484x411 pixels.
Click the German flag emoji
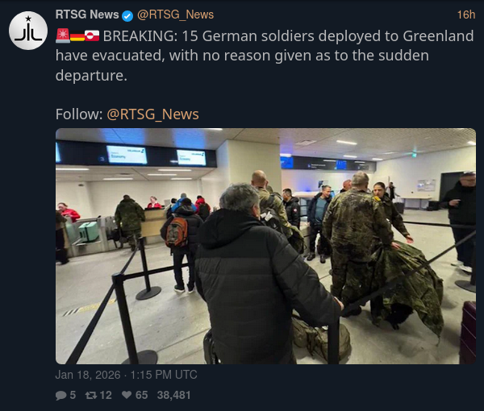pos(77,37)
